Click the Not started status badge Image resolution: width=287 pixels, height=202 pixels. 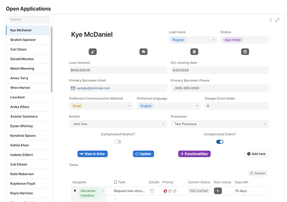coord(199,191)
